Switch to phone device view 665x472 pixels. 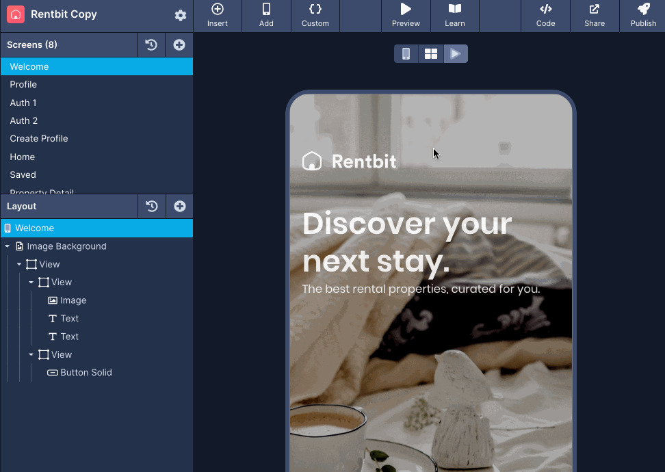[x=406, y=54]
